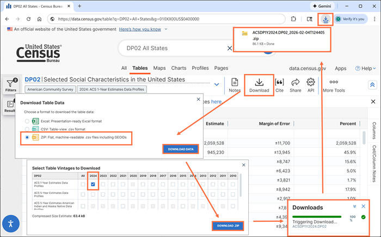
Task: Click 2024: ACS 1-Year Estimates Data Profiles tag
Action: 112,89
